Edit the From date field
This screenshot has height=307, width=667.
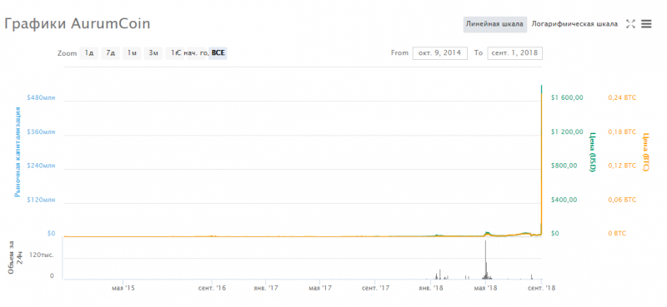[440, 53]
